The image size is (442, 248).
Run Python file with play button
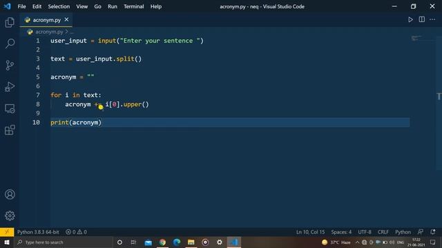pyautogui.click(x=410, y=20)
